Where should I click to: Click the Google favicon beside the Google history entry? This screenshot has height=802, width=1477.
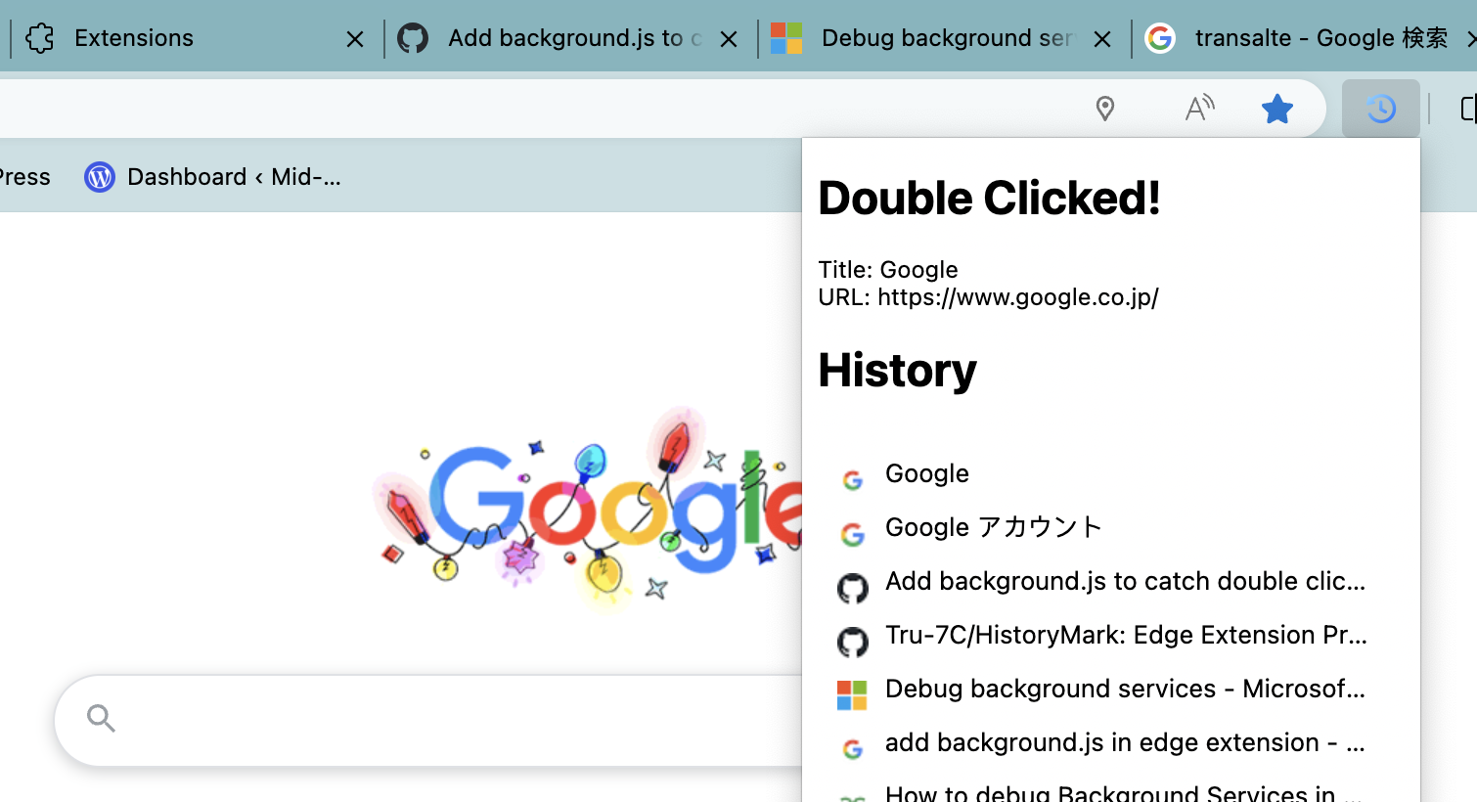point(853,479)
